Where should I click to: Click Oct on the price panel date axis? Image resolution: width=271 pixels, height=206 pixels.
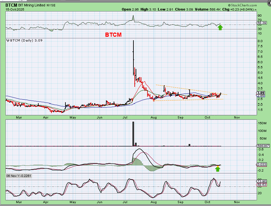point(207,118)
